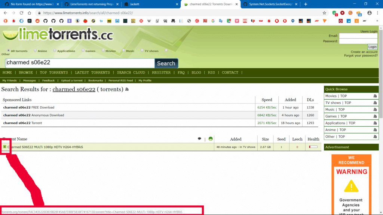Open the yellow IMDb bookmark icon
This screenshot has width=383, height=215.
click(x=109, y=21)
